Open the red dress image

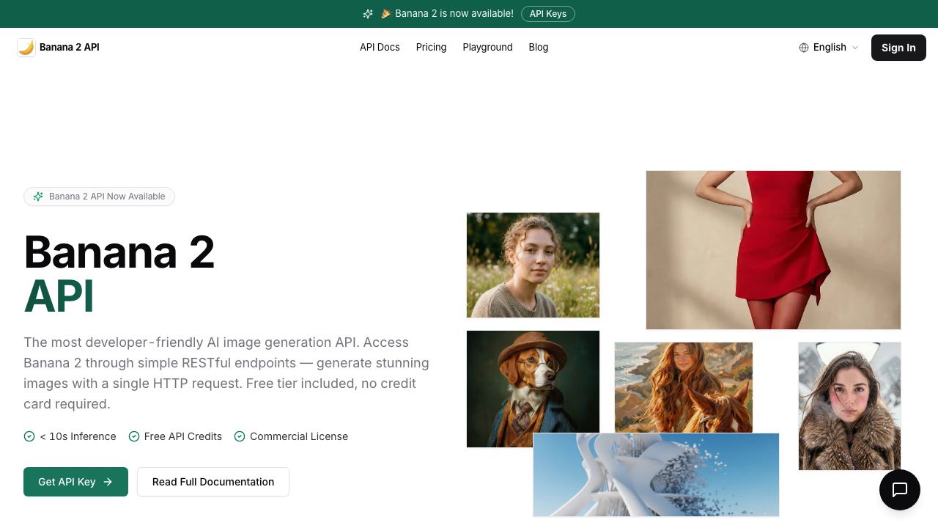(773, 250)
